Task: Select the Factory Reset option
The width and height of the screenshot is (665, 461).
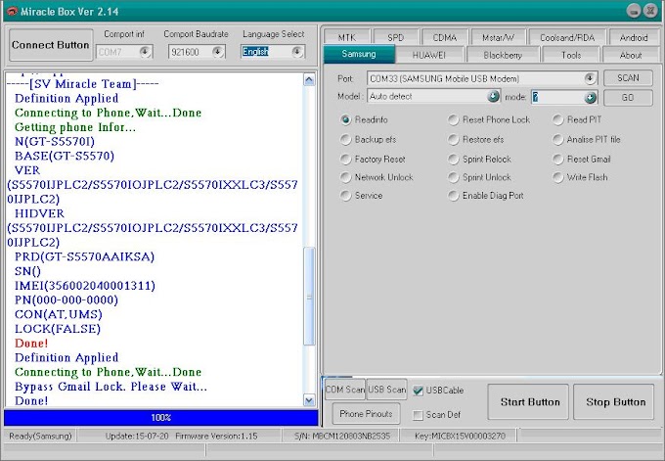Action: (346, 160)
